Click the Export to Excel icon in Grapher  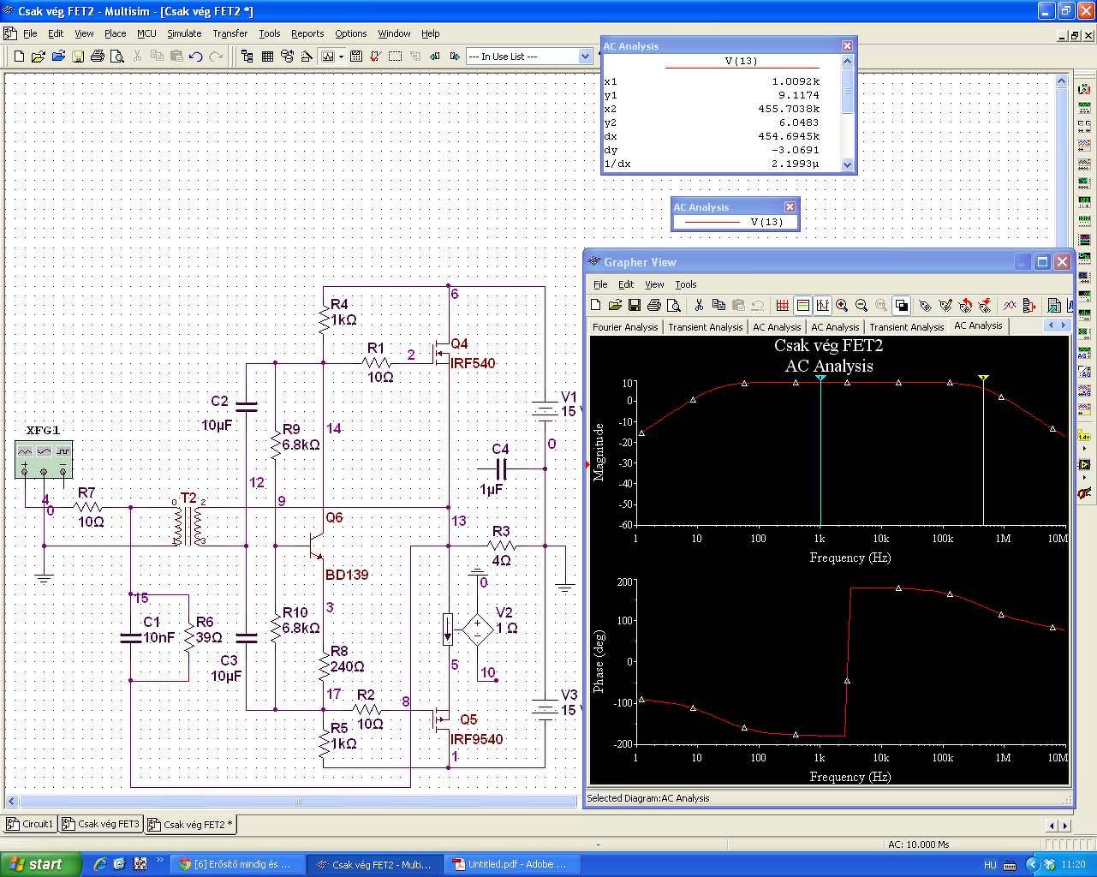(1054, 306)
